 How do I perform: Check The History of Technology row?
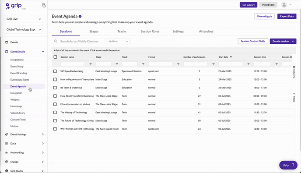pos(55,113)
